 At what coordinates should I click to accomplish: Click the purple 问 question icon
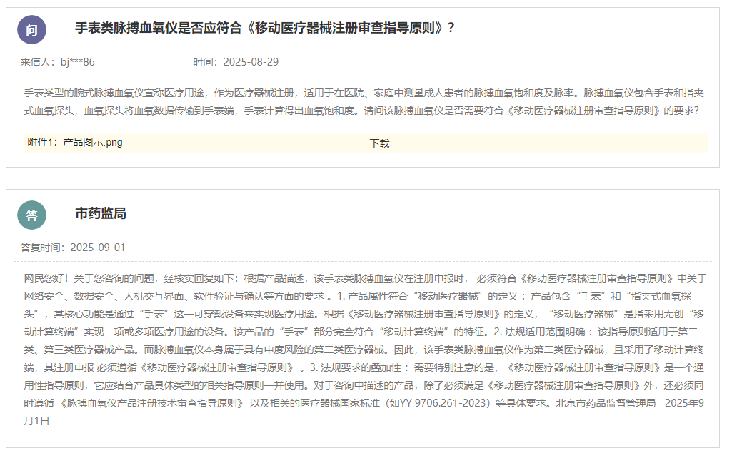[31, 29]
